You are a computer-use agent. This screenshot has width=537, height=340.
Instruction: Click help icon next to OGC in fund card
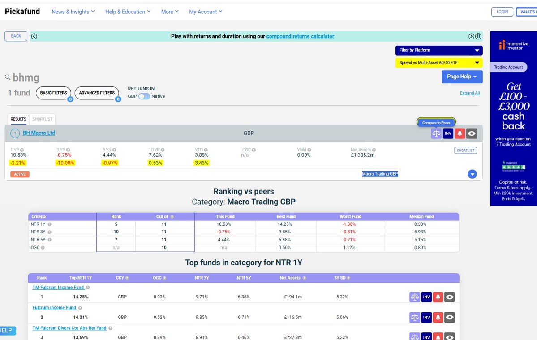pos(254,150)
